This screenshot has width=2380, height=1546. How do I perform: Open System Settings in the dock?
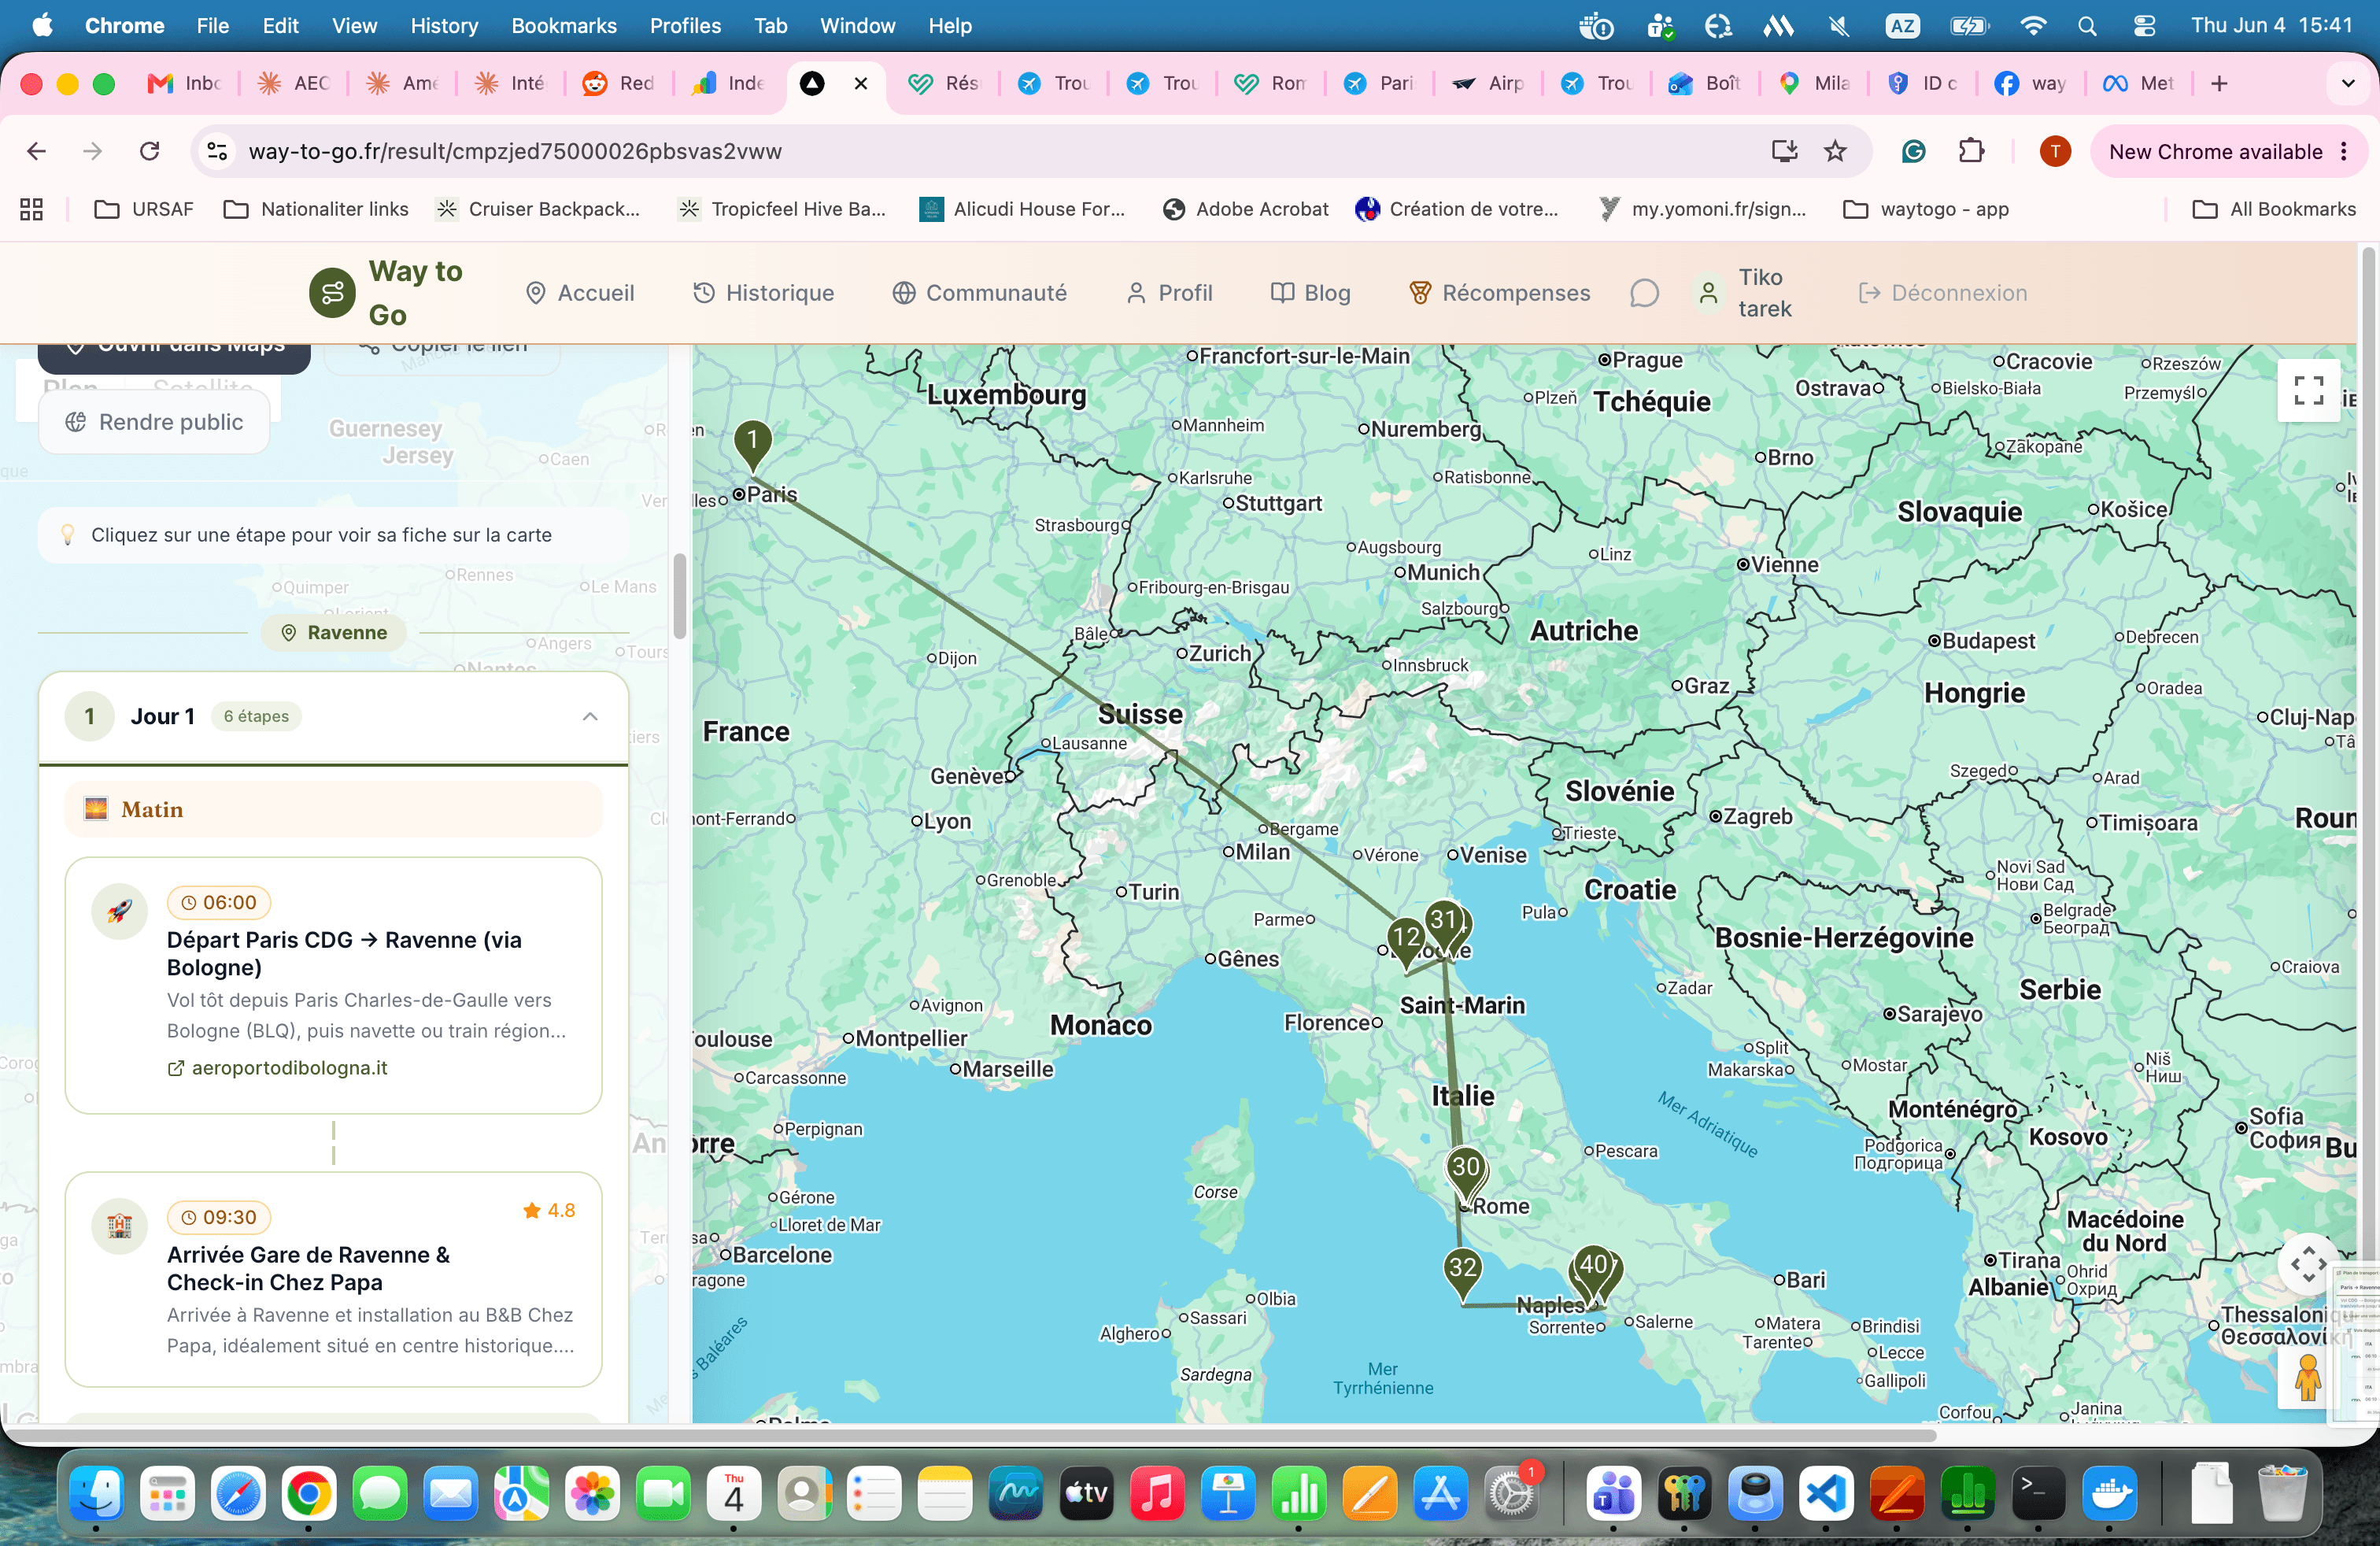tap(1511, 1494)
